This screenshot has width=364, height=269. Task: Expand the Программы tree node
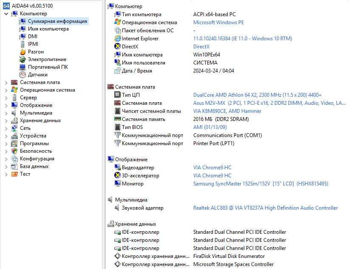pos(6,144)
